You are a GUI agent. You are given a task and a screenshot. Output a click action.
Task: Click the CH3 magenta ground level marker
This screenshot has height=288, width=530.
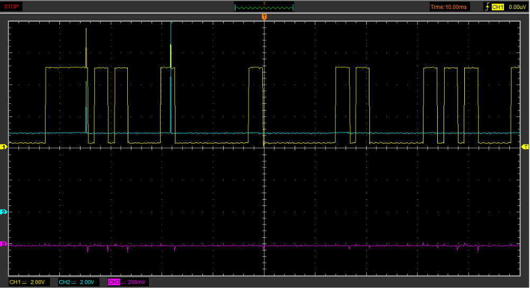tap(4, 244)
